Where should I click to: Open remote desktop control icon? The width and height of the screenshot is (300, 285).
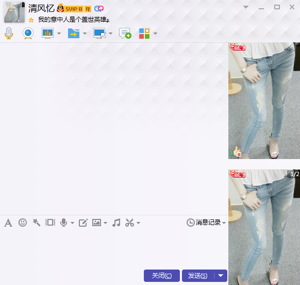(99, 34)
